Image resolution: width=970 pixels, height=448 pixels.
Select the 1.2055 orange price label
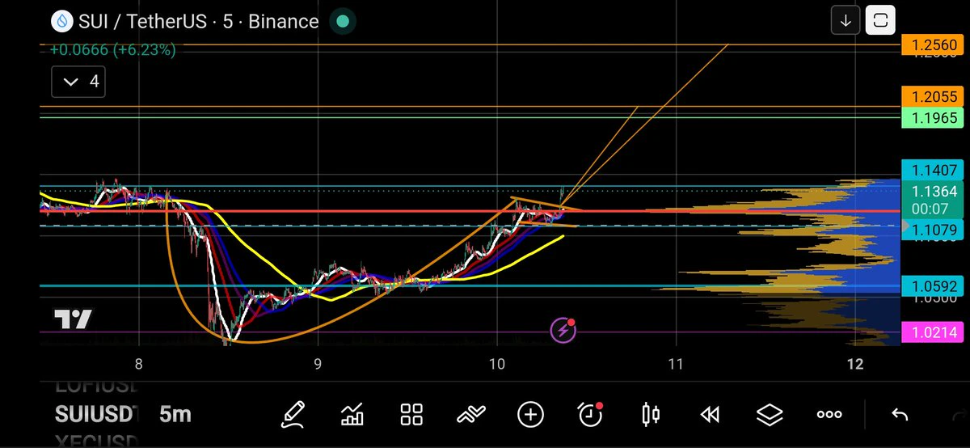[933, 97]
